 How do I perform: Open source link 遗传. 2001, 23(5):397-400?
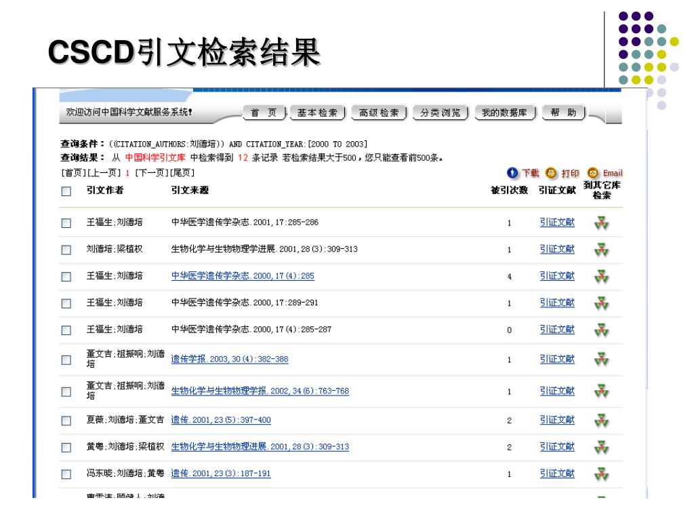(x=221, y=419)
